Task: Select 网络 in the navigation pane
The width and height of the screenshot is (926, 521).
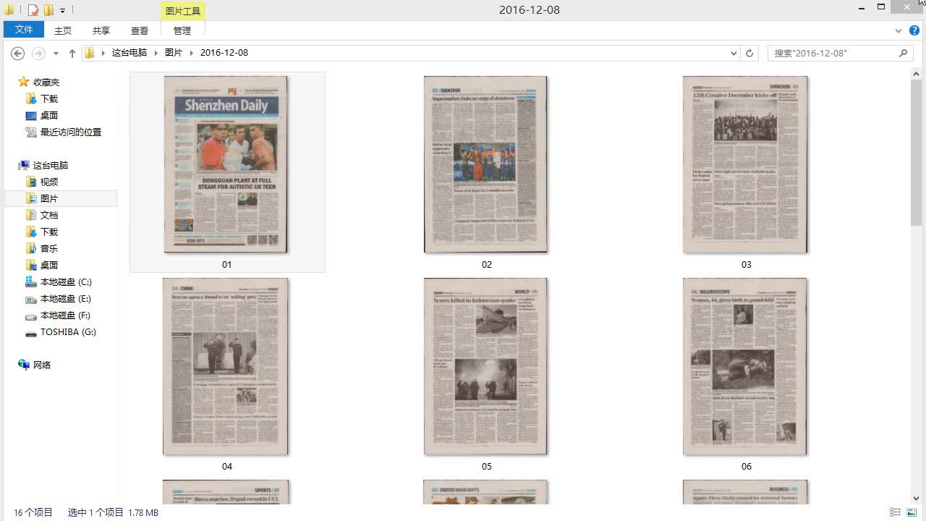Action: click(x=42, y=365)
